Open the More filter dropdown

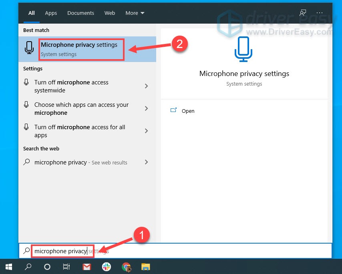134,13
